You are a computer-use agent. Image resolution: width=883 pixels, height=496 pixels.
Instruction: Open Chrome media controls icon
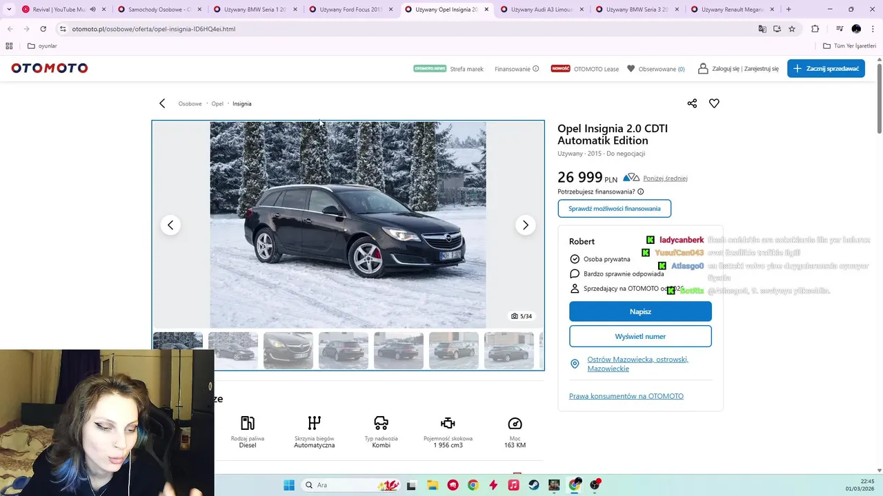(840, 29)
